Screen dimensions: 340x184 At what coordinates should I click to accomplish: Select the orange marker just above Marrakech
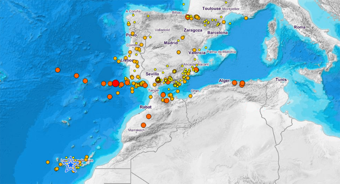click(143, 125)
